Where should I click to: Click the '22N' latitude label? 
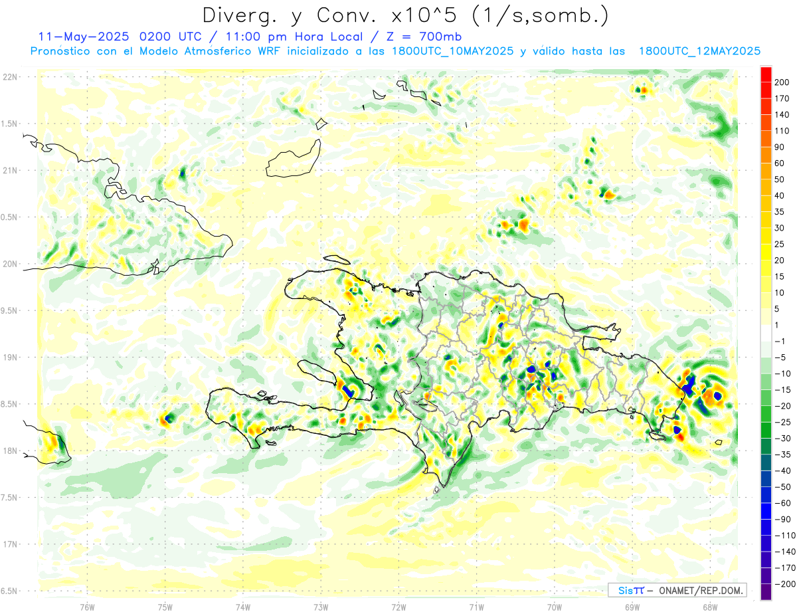[9, 77]
